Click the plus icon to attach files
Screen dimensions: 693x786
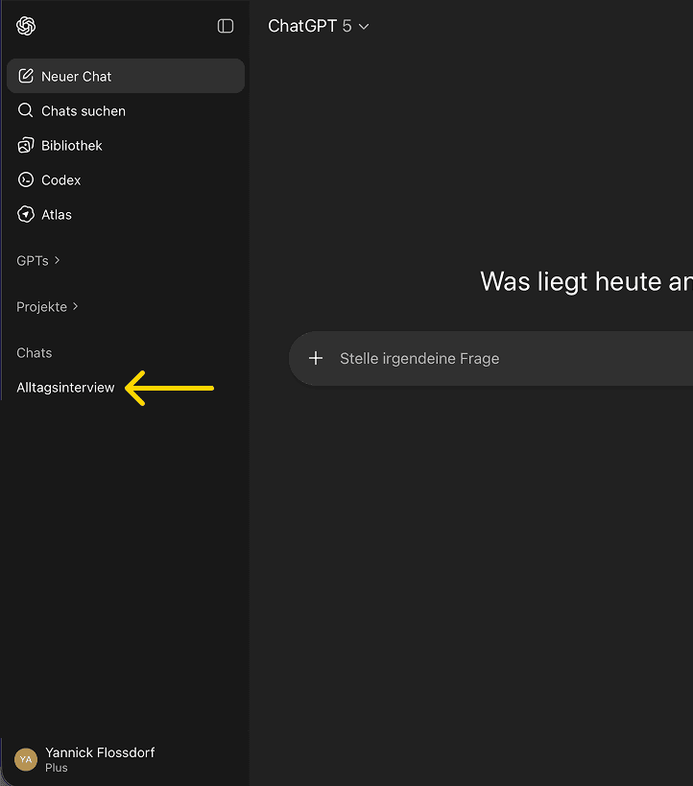(x=316, y=358)
